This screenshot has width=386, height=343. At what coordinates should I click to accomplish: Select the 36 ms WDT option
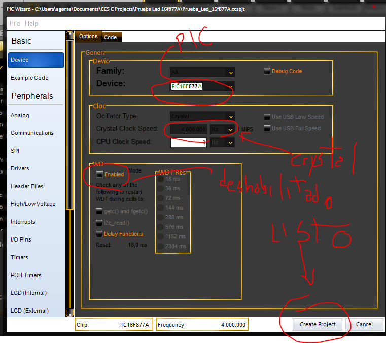(160, 188)
